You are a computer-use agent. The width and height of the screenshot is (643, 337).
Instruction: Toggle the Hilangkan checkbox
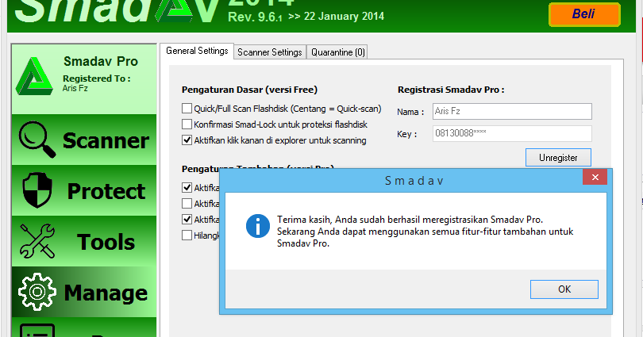click(x=187, y=236)
